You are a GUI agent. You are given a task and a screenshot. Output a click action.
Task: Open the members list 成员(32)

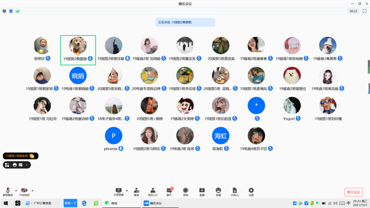pos(153,192)
